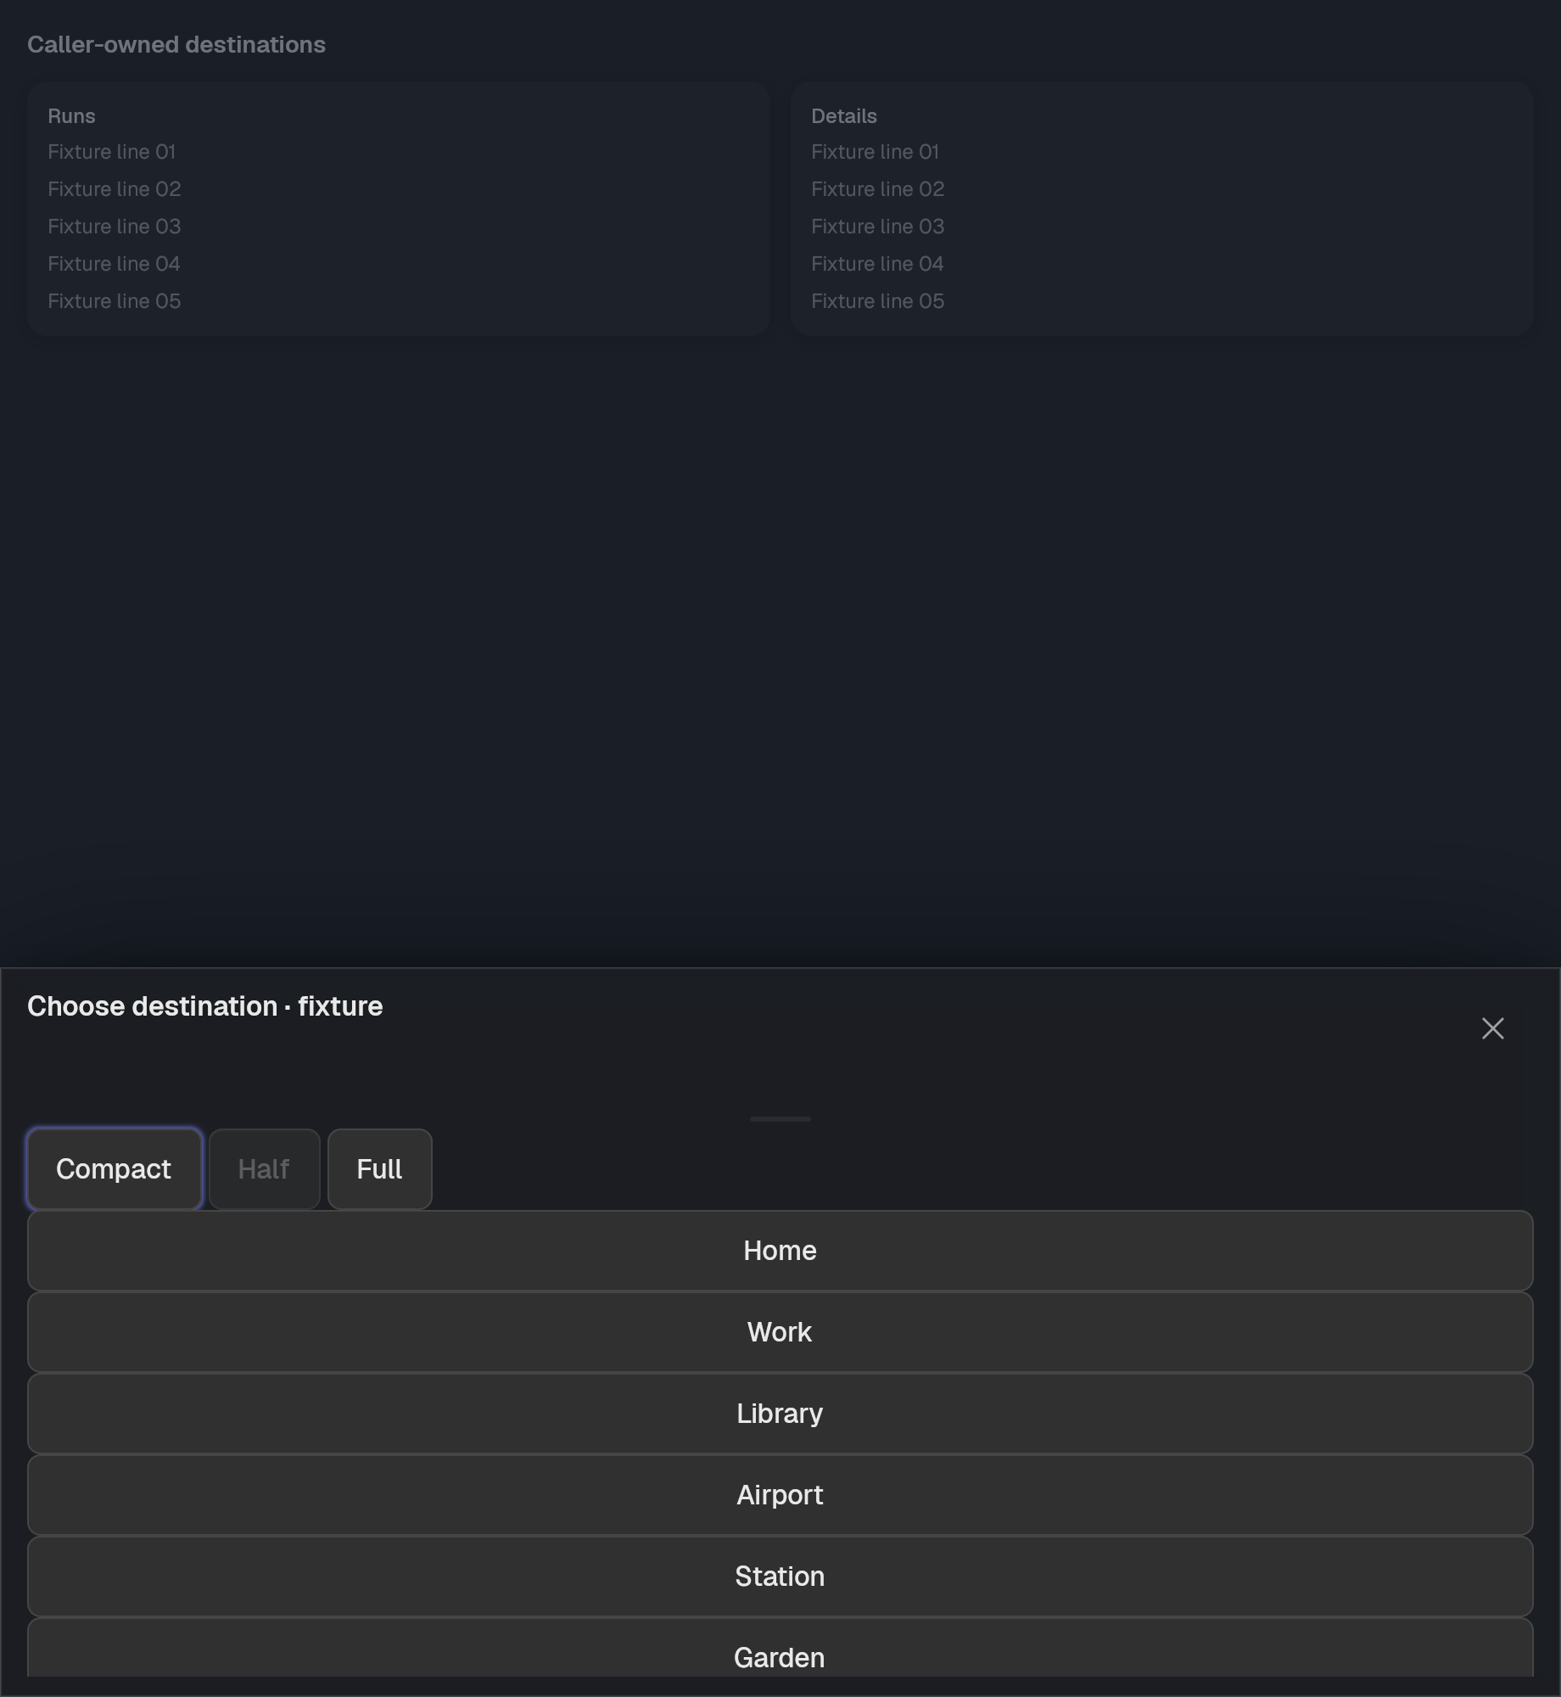Screen dimensions: 1561x1697
Task: Click Fixture line 04 in Runs
Action: click(x=114, y=264)
